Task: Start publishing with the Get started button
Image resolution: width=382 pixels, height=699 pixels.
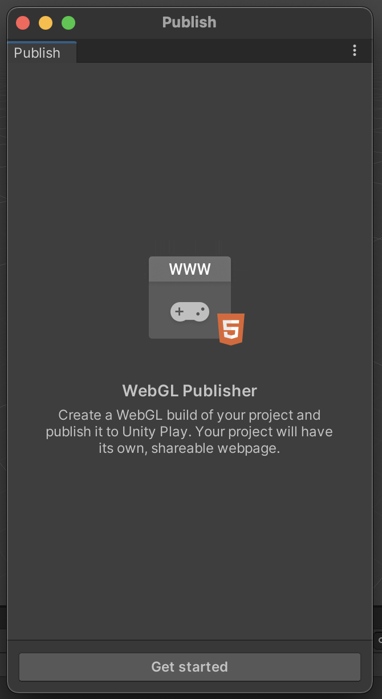Action: pos(190,666)
